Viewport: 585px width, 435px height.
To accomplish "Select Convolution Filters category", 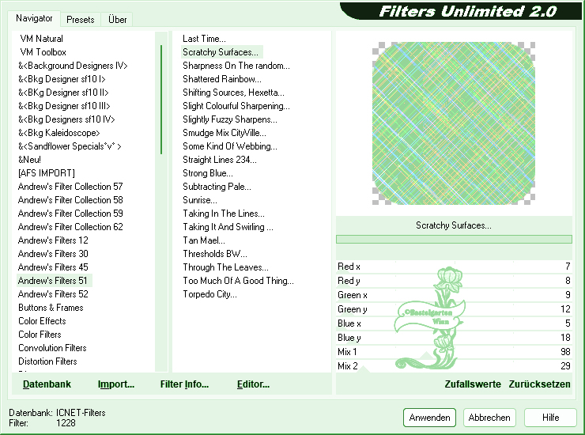I will (52, 348).
